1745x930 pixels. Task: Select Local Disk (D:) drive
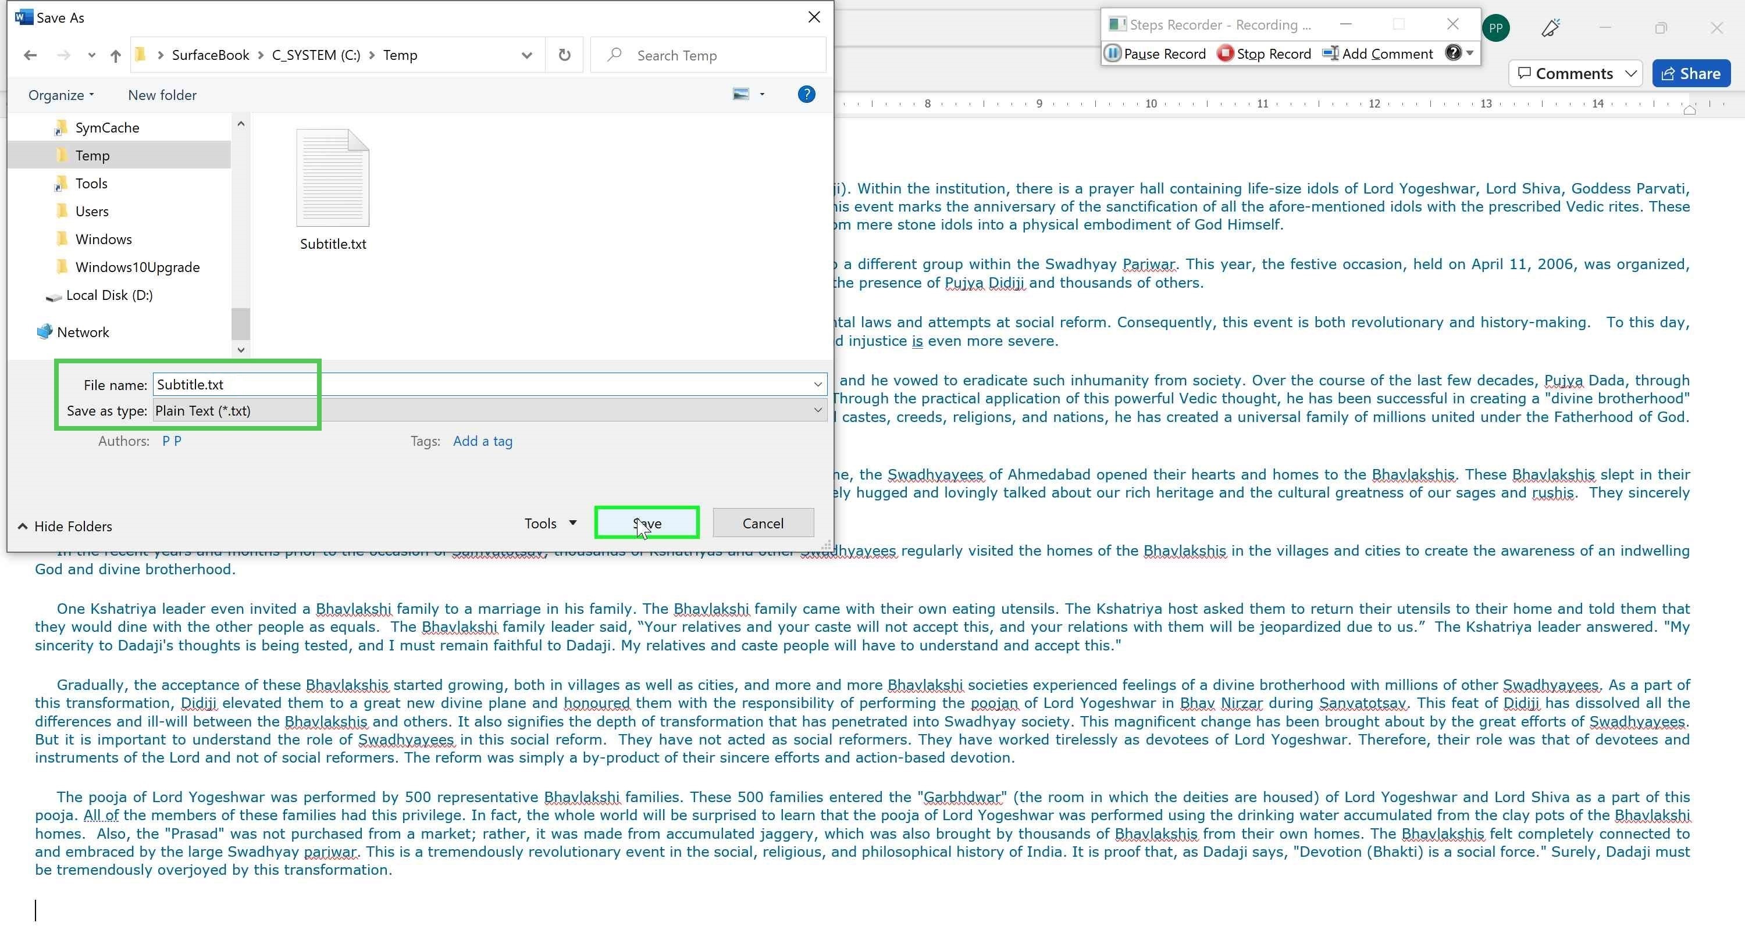click(109, 295)
